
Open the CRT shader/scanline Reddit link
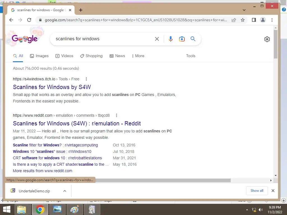[61, 164]
